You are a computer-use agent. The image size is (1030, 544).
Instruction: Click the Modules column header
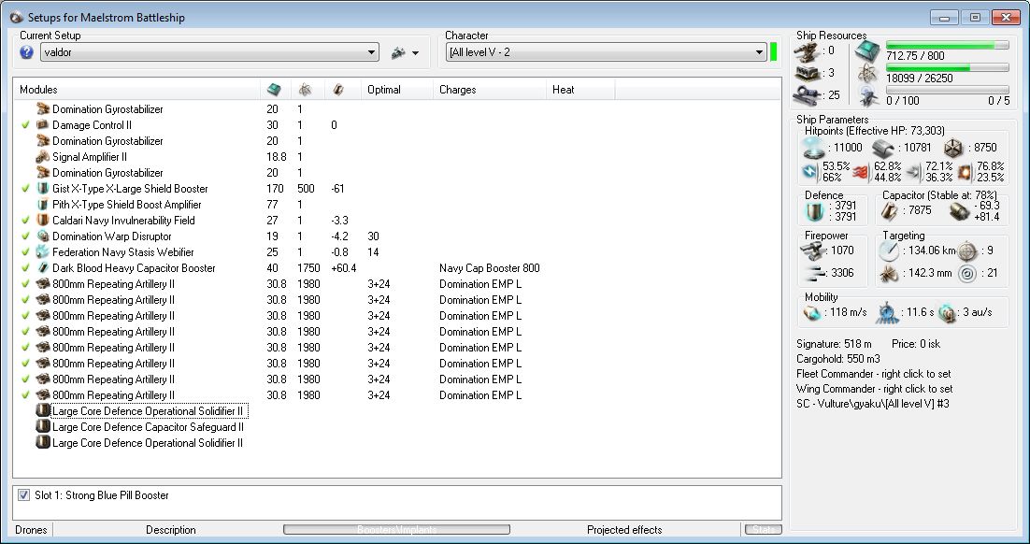click(136, 90)
